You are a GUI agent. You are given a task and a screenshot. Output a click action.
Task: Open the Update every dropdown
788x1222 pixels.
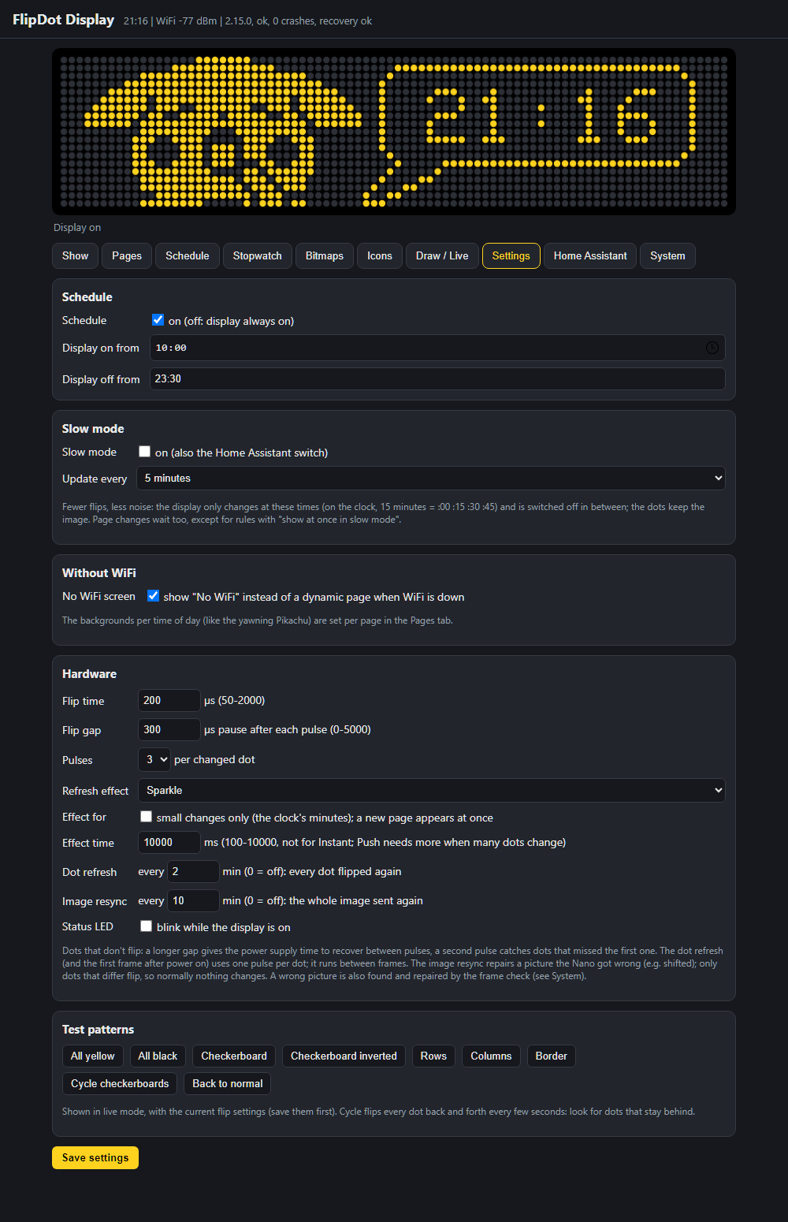[431, 479]
